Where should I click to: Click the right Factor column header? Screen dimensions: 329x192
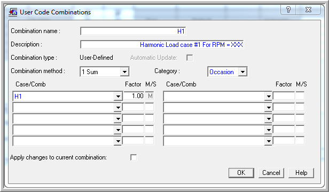tap(284, 84)
